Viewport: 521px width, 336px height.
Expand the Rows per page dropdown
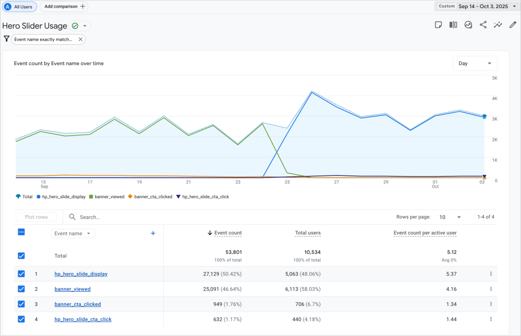tap(450, 217)
